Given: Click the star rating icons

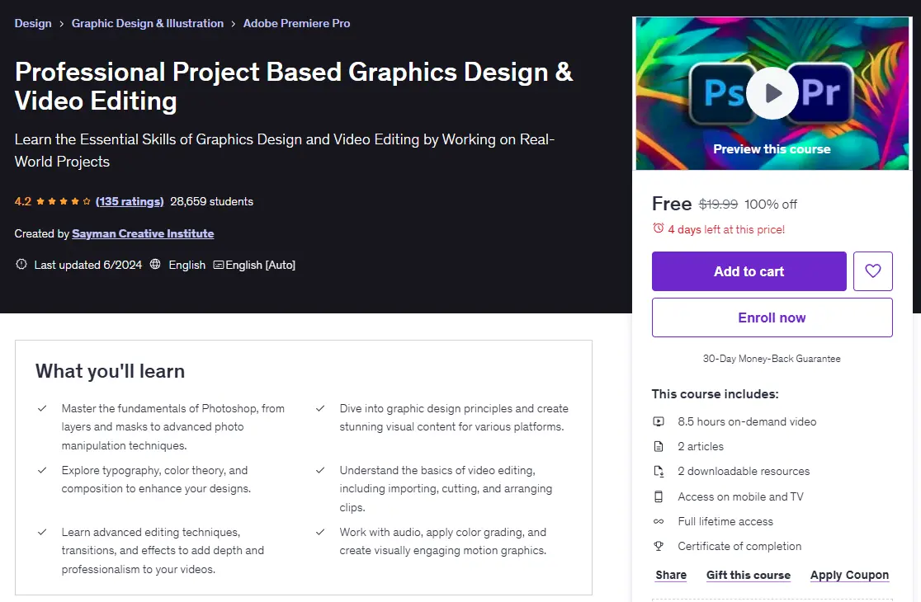Looking at the screenshot, I should (x=64, y=201).
